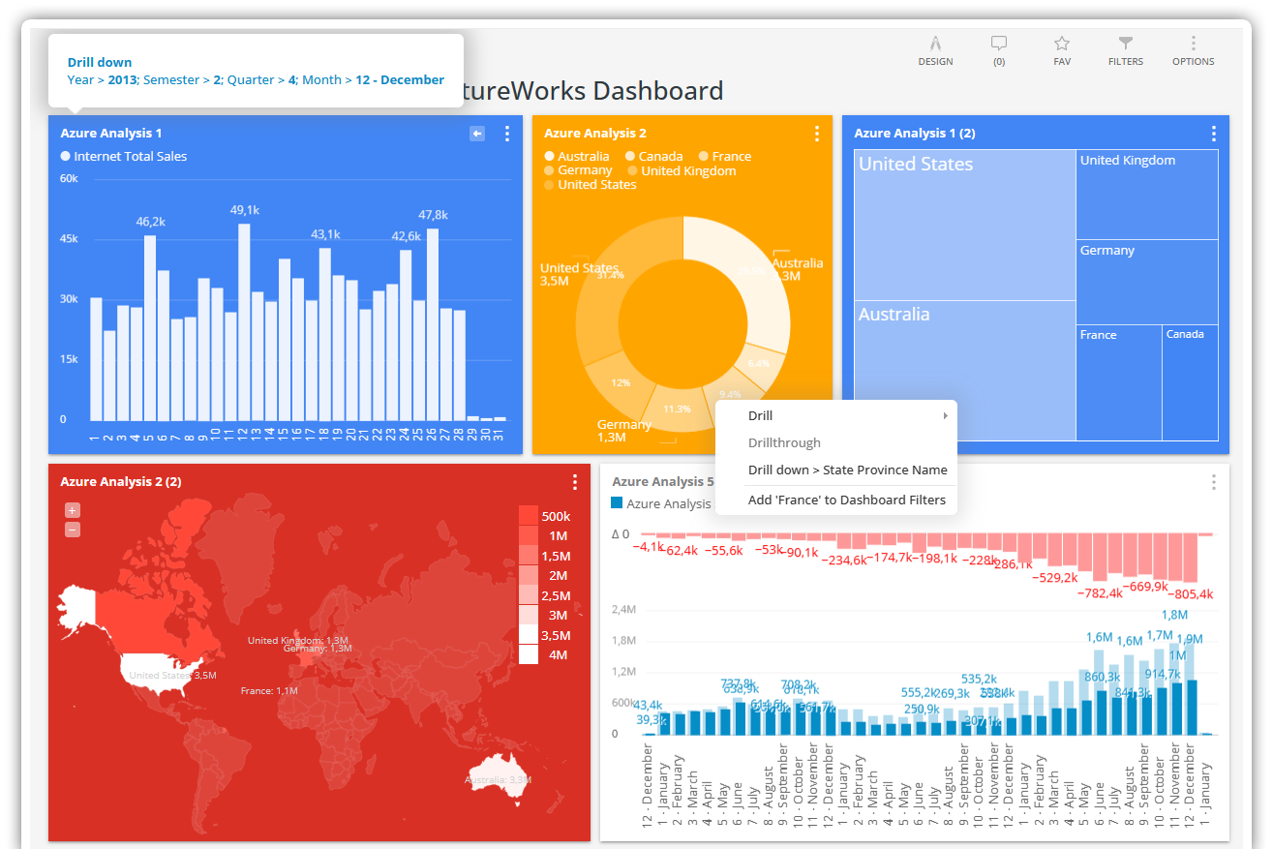Open the Azure Analysis 1 widget menu dots

pyautogui.click(x=507, y=134)
